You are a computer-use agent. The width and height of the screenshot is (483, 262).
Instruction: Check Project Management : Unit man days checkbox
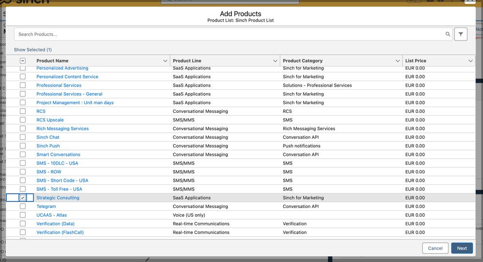[23, 103]
